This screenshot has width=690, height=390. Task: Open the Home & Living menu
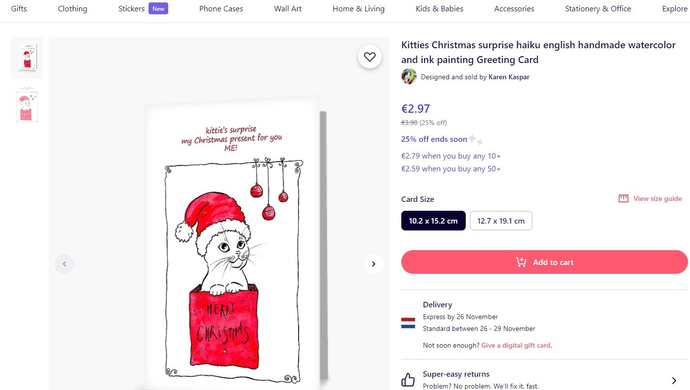click(x=359, y=9)
